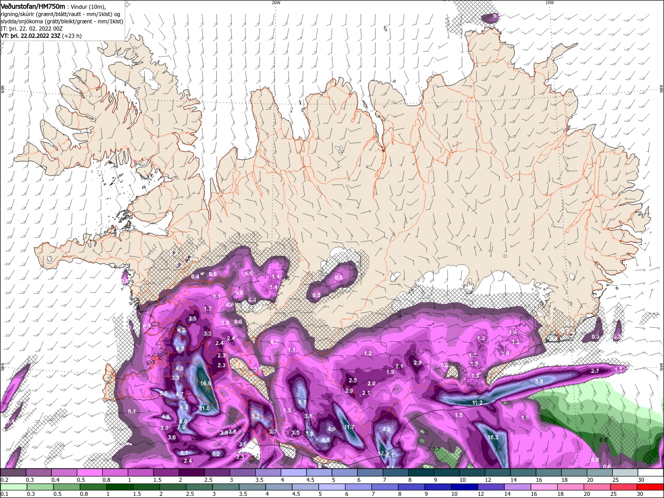Click the 15W longitude label
Screen dimensions: 664x498
tap(549, 3)
